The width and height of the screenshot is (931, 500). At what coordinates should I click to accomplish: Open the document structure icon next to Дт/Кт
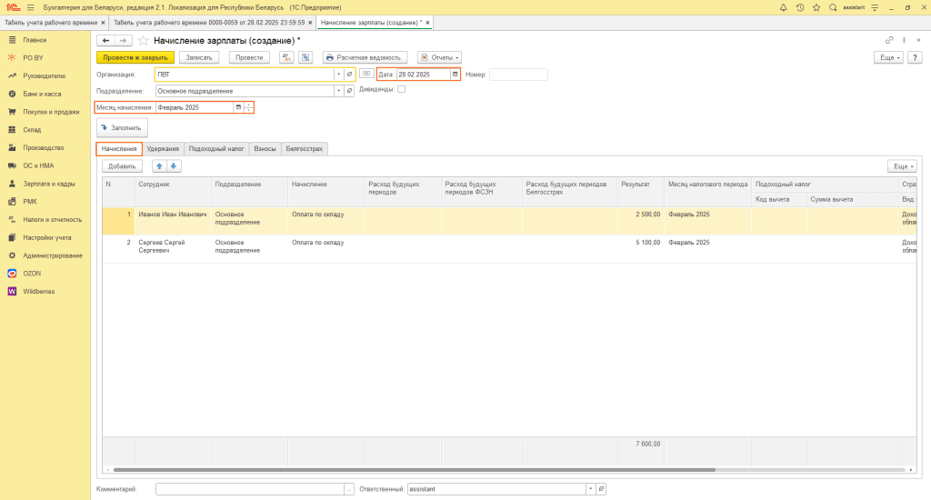pyautogui.click(x=305, y=57)
